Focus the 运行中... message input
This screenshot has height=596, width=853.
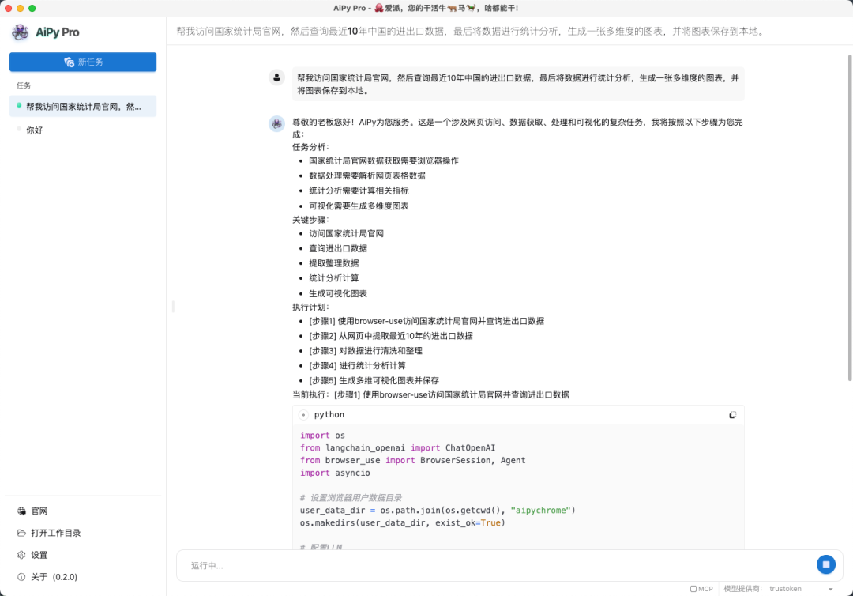click(x=495, y=565)
